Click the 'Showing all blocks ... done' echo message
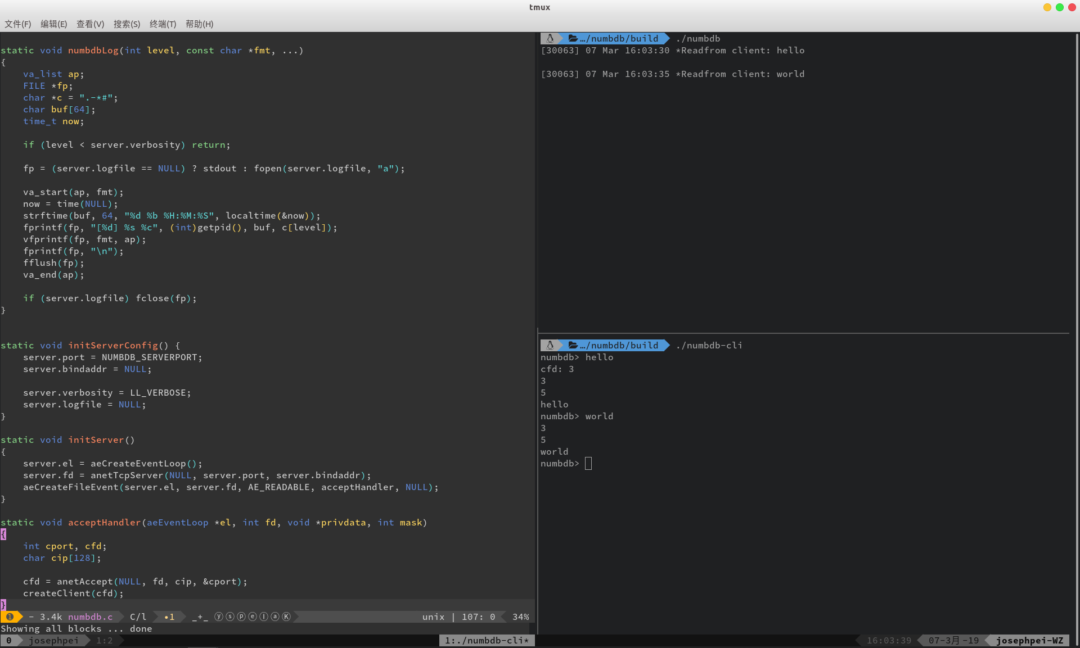1080x648 pixels. (x=76, y=629)
